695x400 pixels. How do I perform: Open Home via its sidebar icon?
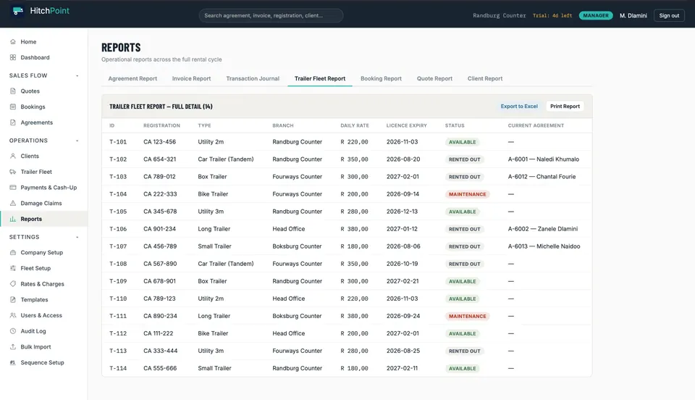pos(13,42)
